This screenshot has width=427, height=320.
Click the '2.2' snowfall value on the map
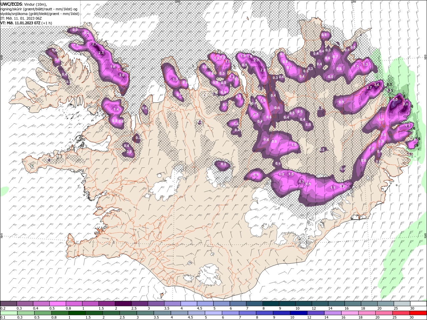[263, 70]
